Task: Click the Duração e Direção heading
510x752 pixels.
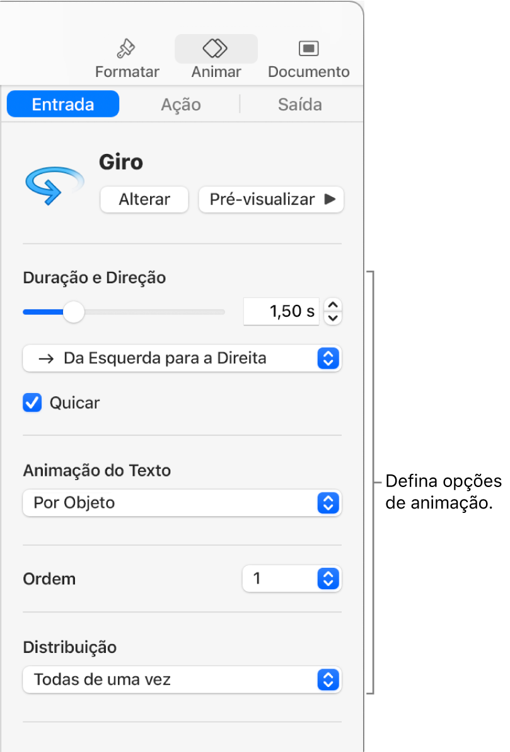Action: (x=95, y=278)
